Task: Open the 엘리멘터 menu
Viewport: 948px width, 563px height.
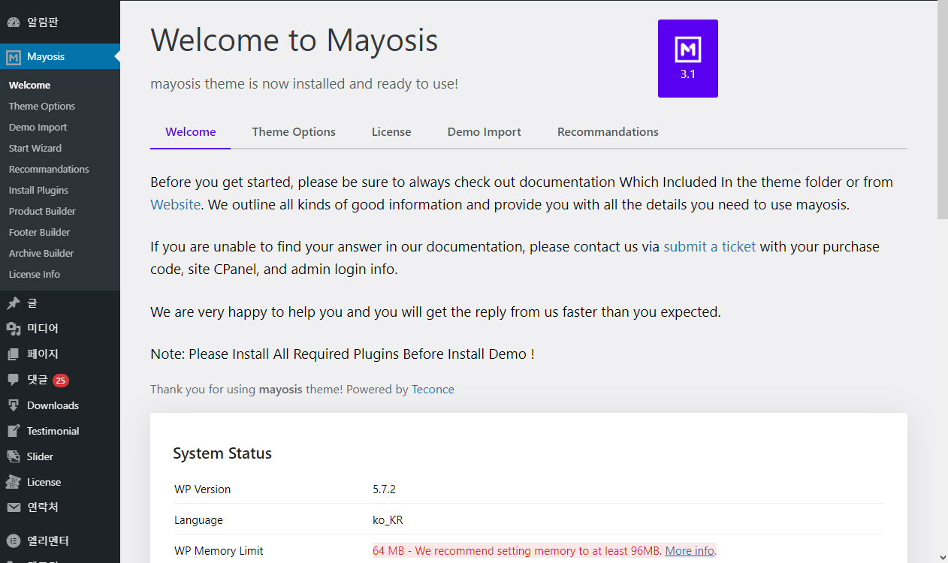Action: (60, 540)
